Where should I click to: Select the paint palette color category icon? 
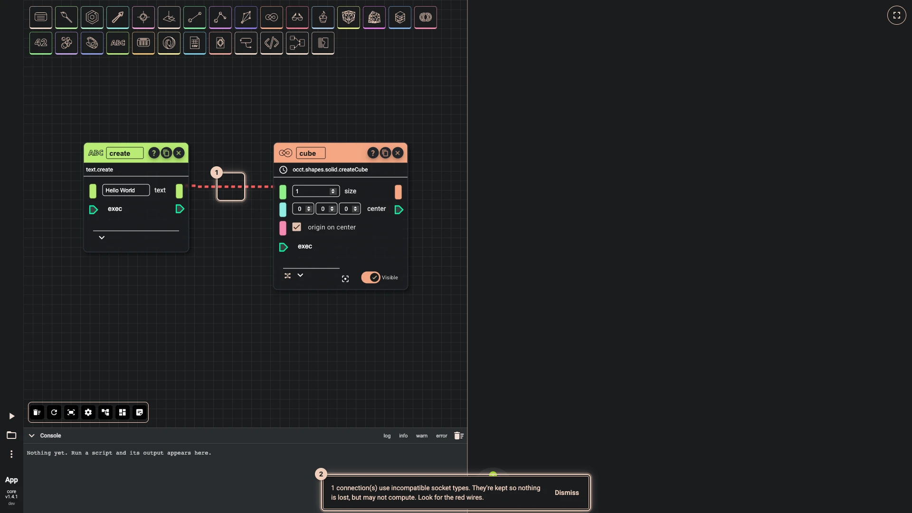[x=92, y=43]
